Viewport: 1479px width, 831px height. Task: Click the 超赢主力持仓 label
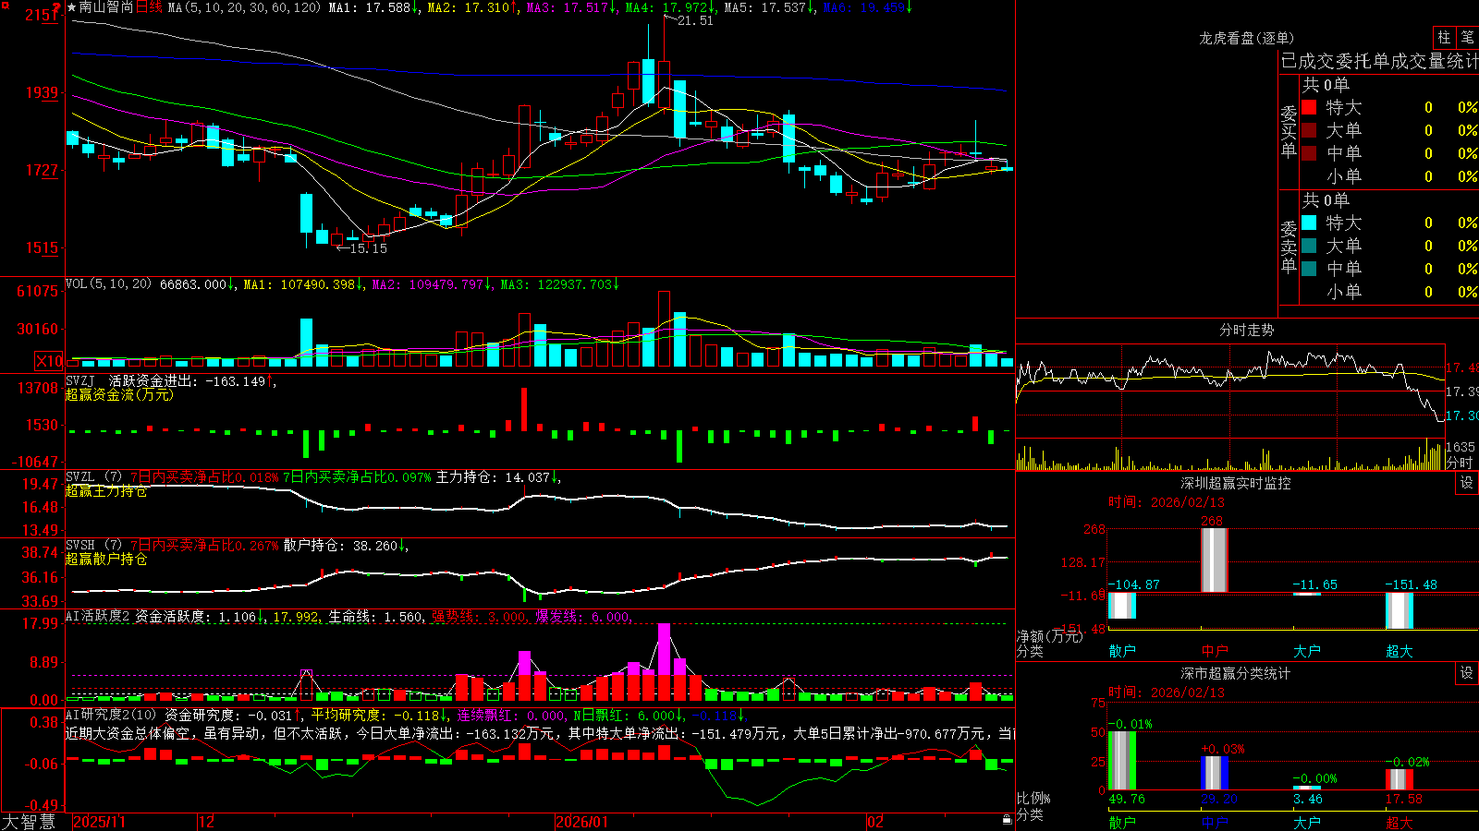(x=106, y=490)
